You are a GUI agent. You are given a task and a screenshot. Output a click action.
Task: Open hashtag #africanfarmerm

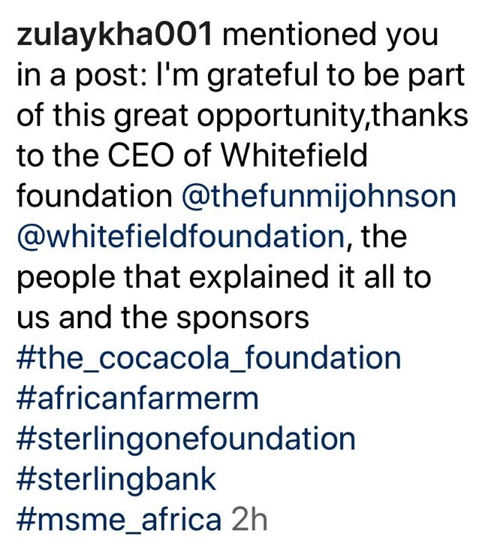137,399
